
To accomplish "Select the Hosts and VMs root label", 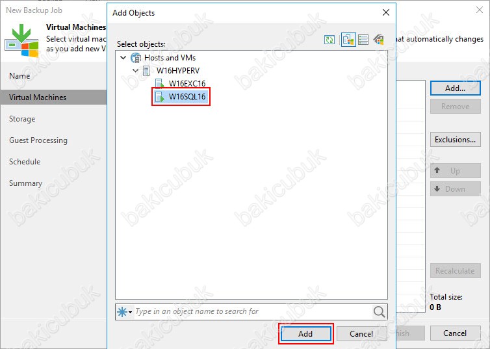I will 170,58.
